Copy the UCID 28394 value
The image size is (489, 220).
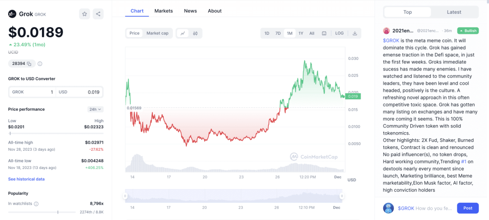pos(29,63)
